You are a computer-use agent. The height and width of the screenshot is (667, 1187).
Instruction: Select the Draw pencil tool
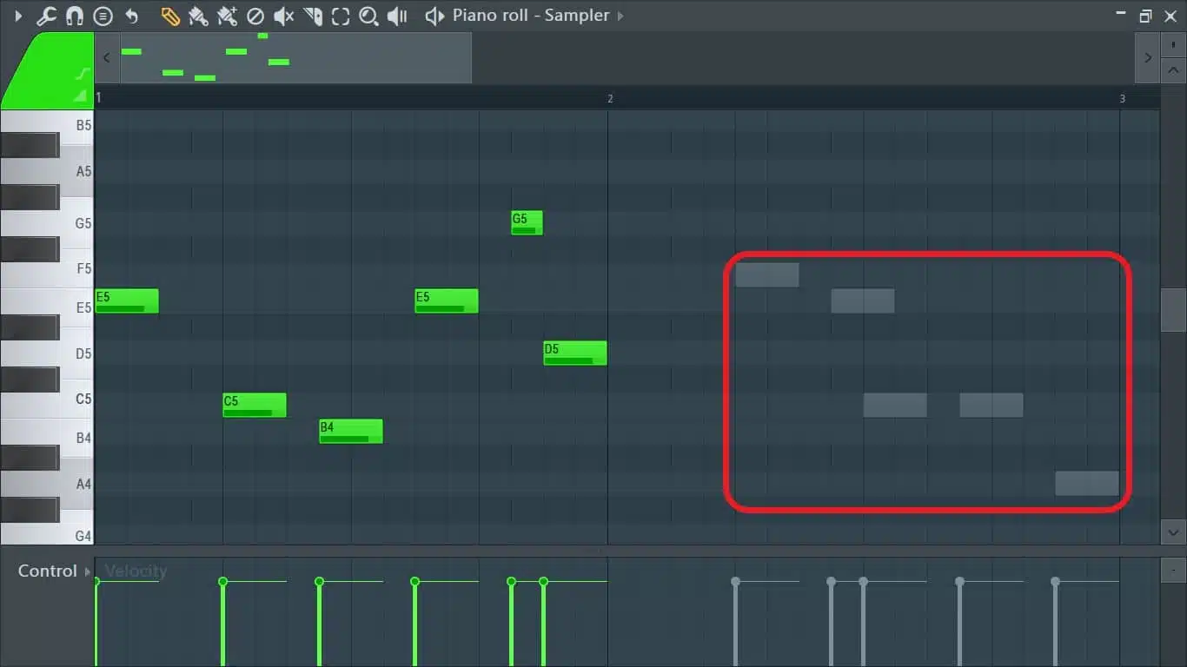coord(170,16)
